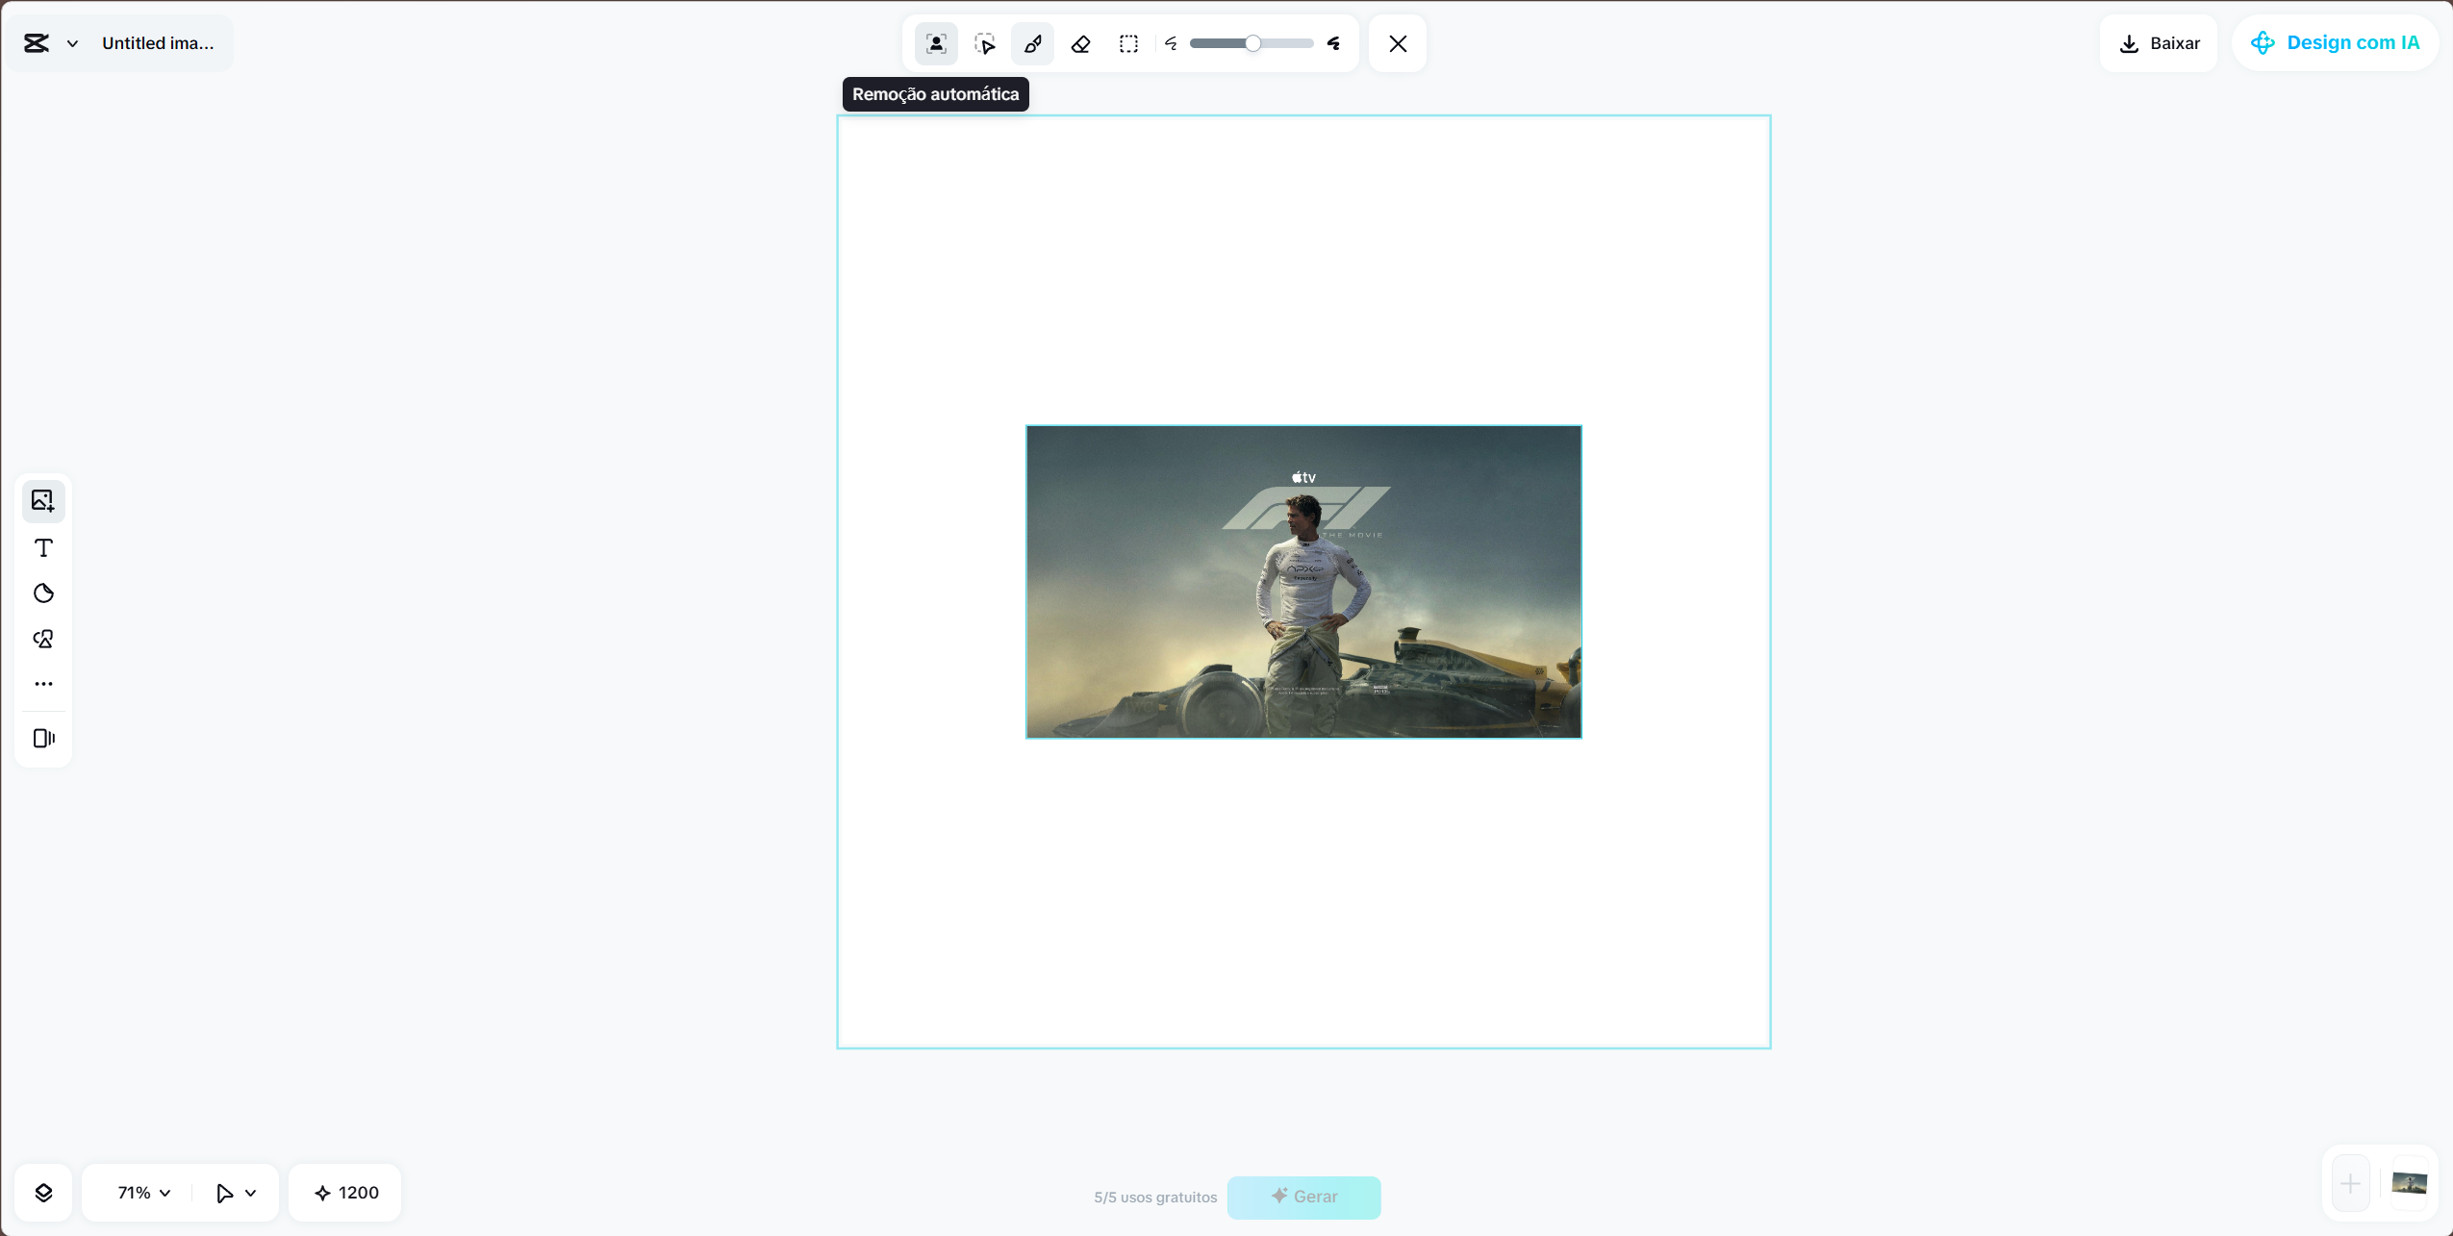The height and width of the screenshot is (1236, 2453).
Task: Click the large brush size icon
Action: coord(1333,43)
